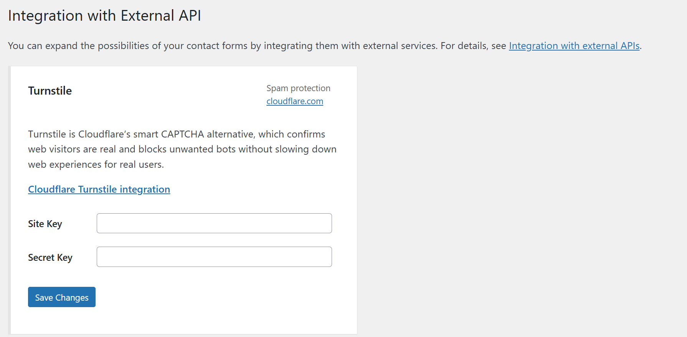Click the 'For details, see' text

click(473, 46)
